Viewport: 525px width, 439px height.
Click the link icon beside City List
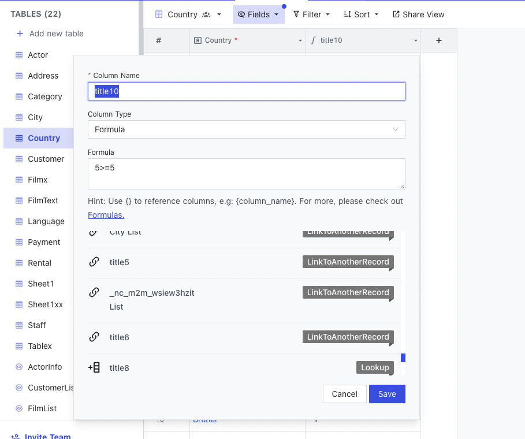tap(94, 230)
